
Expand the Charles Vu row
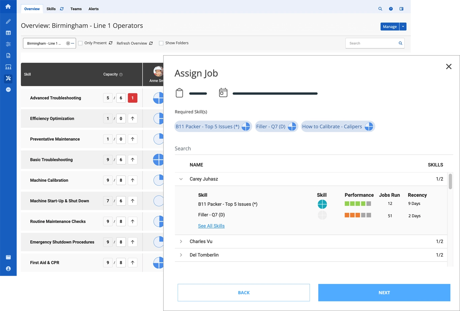(x=181, y=241)
